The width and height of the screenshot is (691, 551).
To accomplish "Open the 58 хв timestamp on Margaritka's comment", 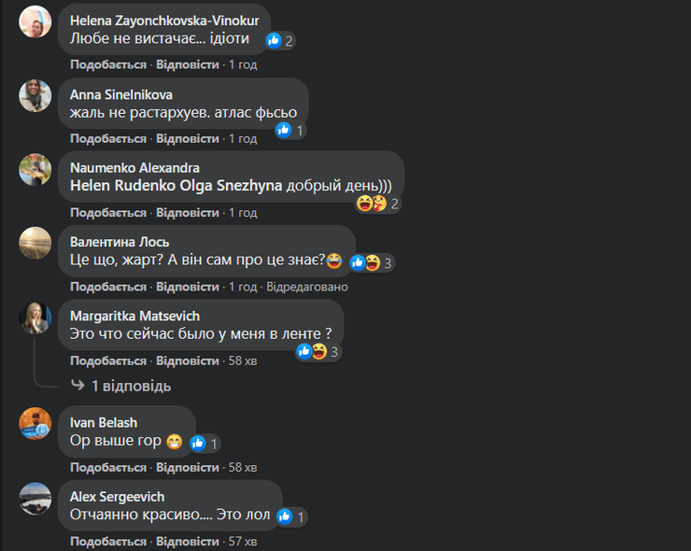I will (243, 360).
